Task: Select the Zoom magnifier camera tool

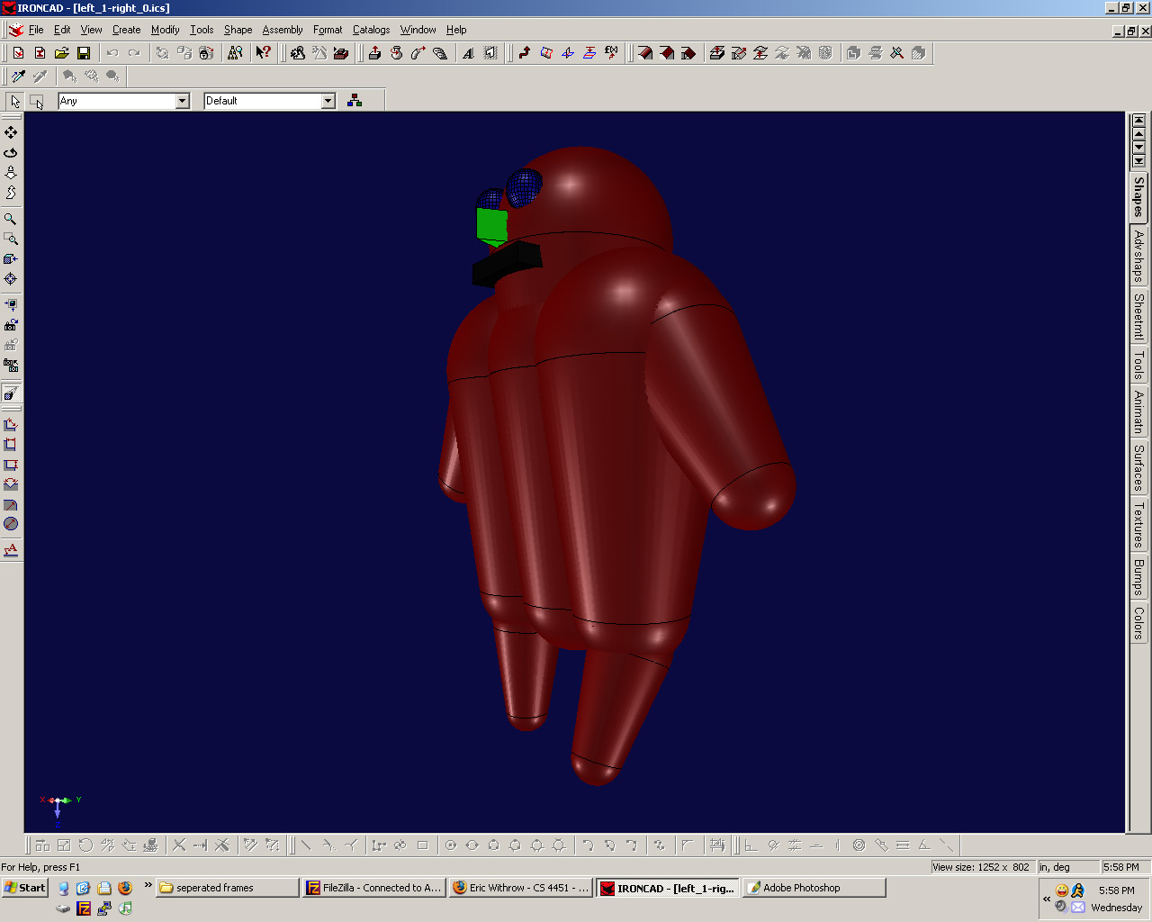Action: pos(11,219)
